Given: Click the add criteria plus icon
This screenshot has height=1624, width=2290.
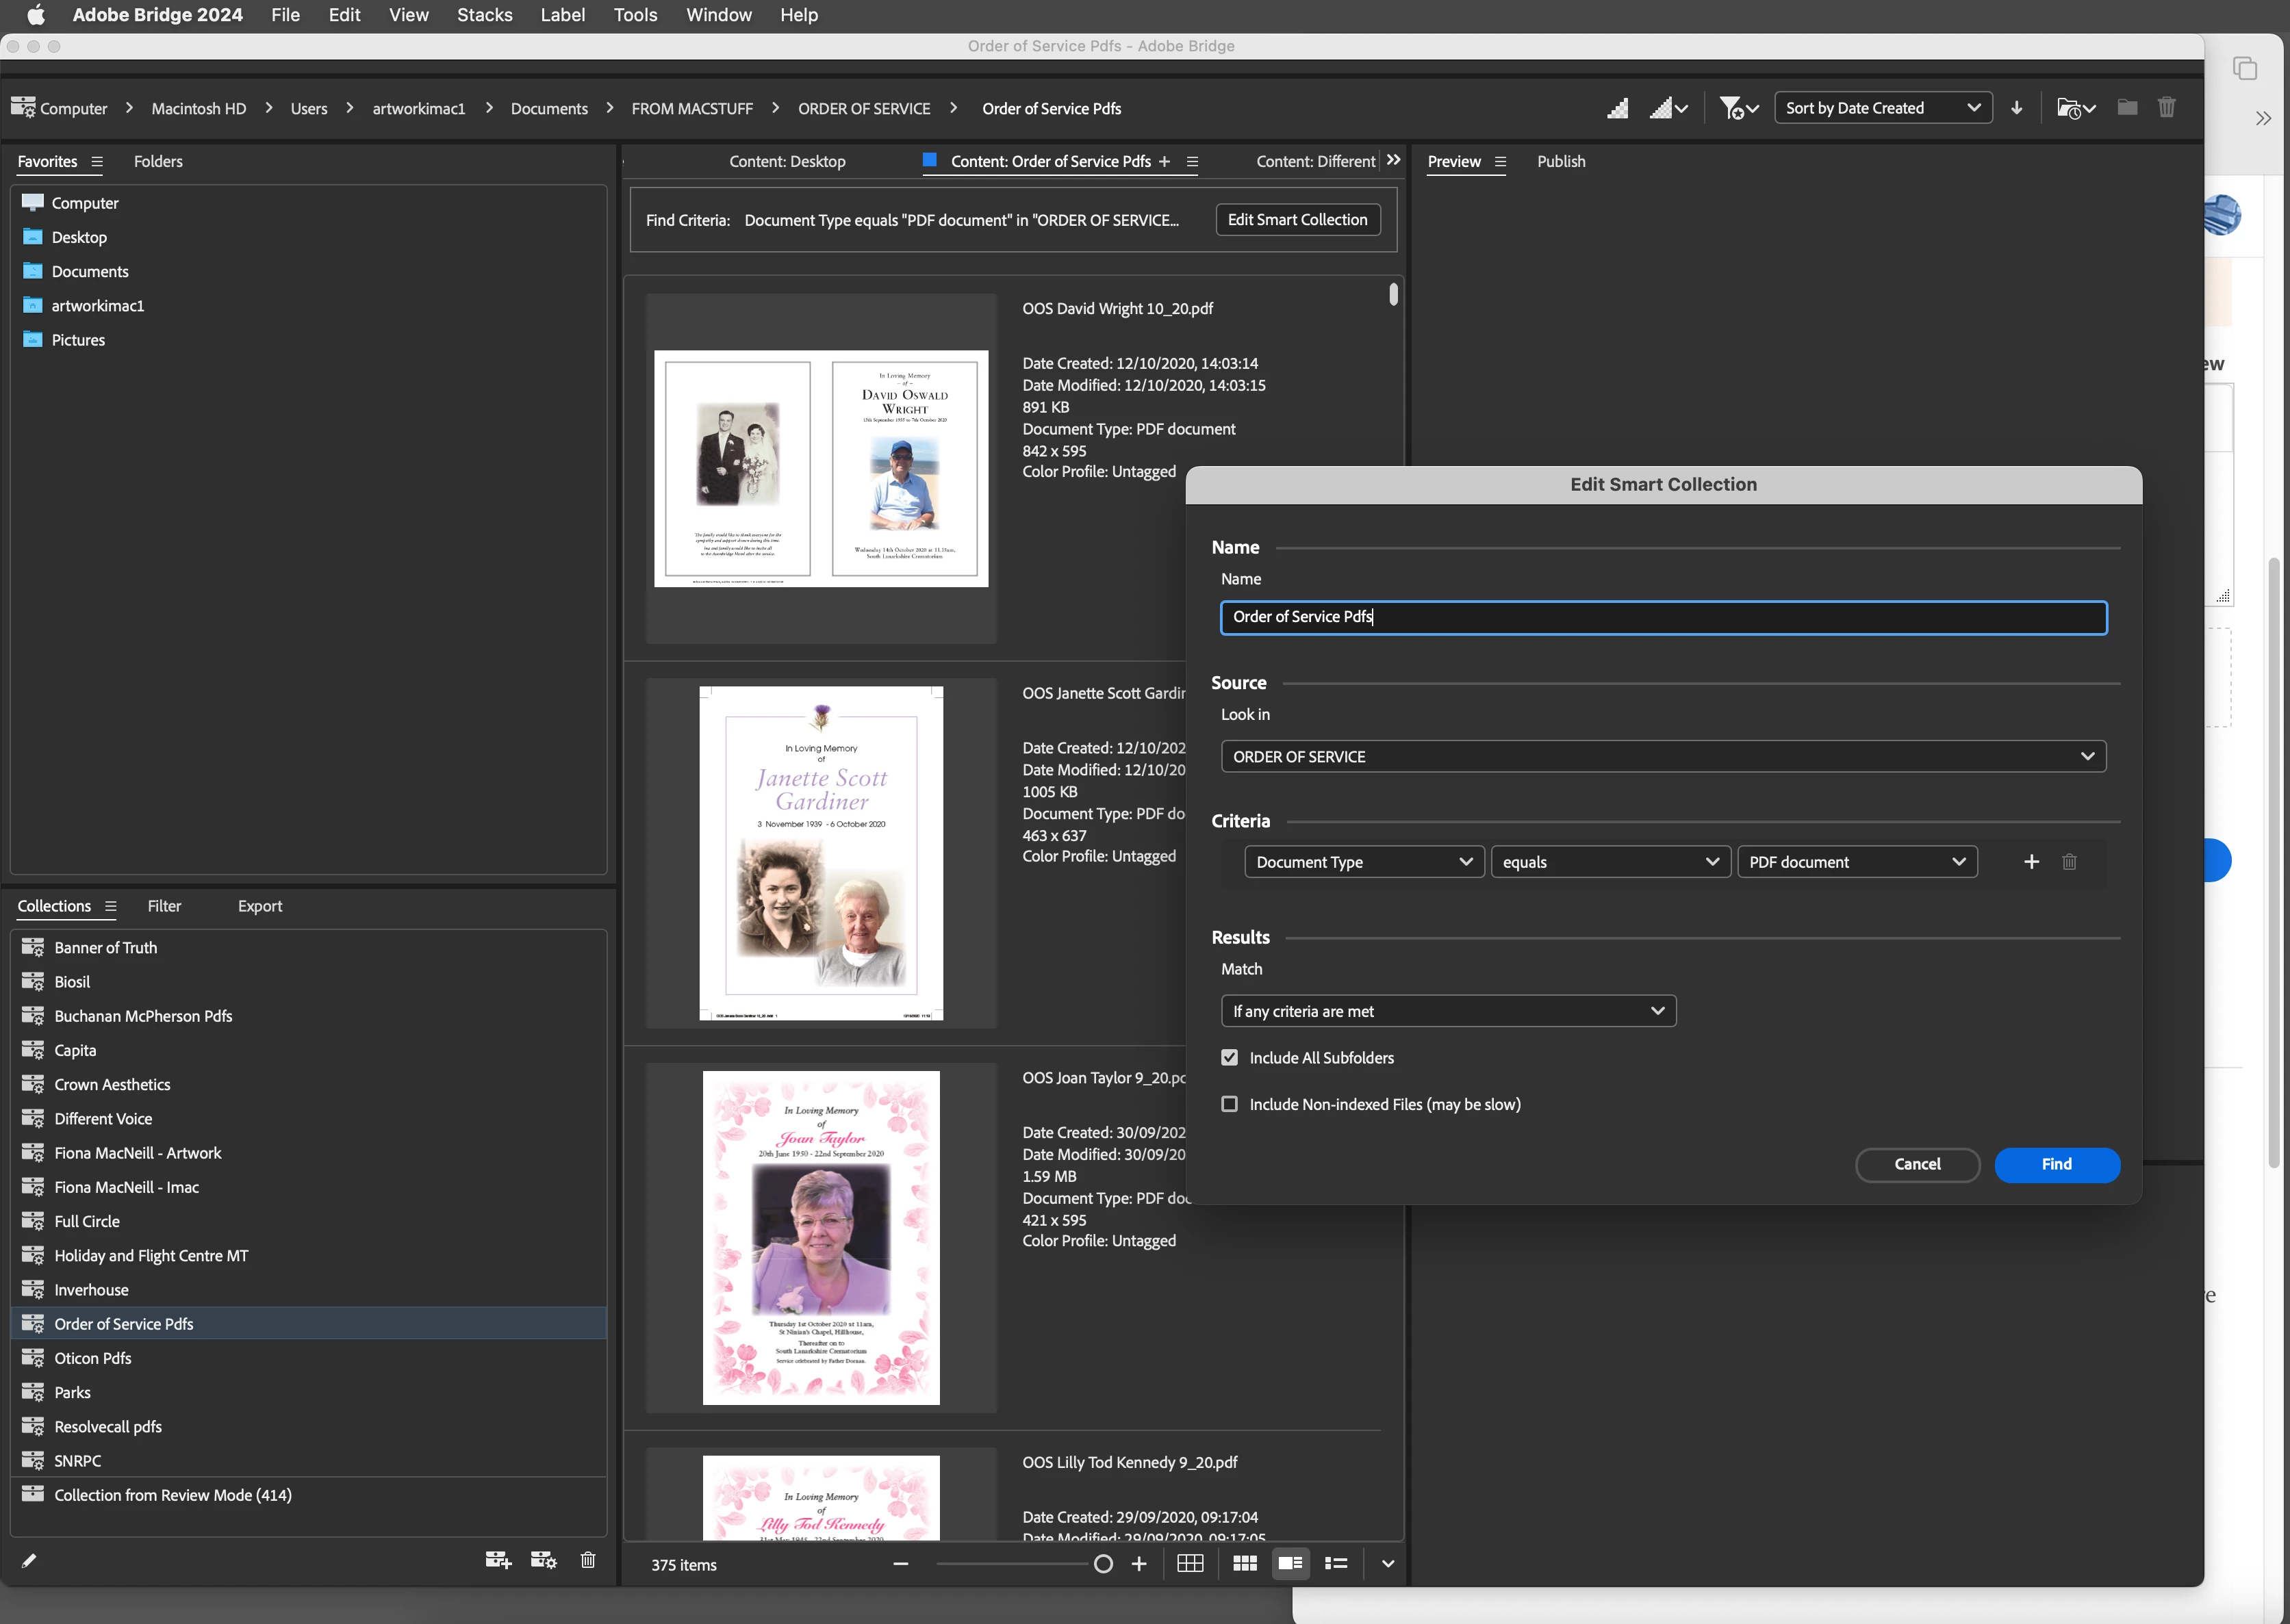Looking at the screenshot, I should [2031, 861].
